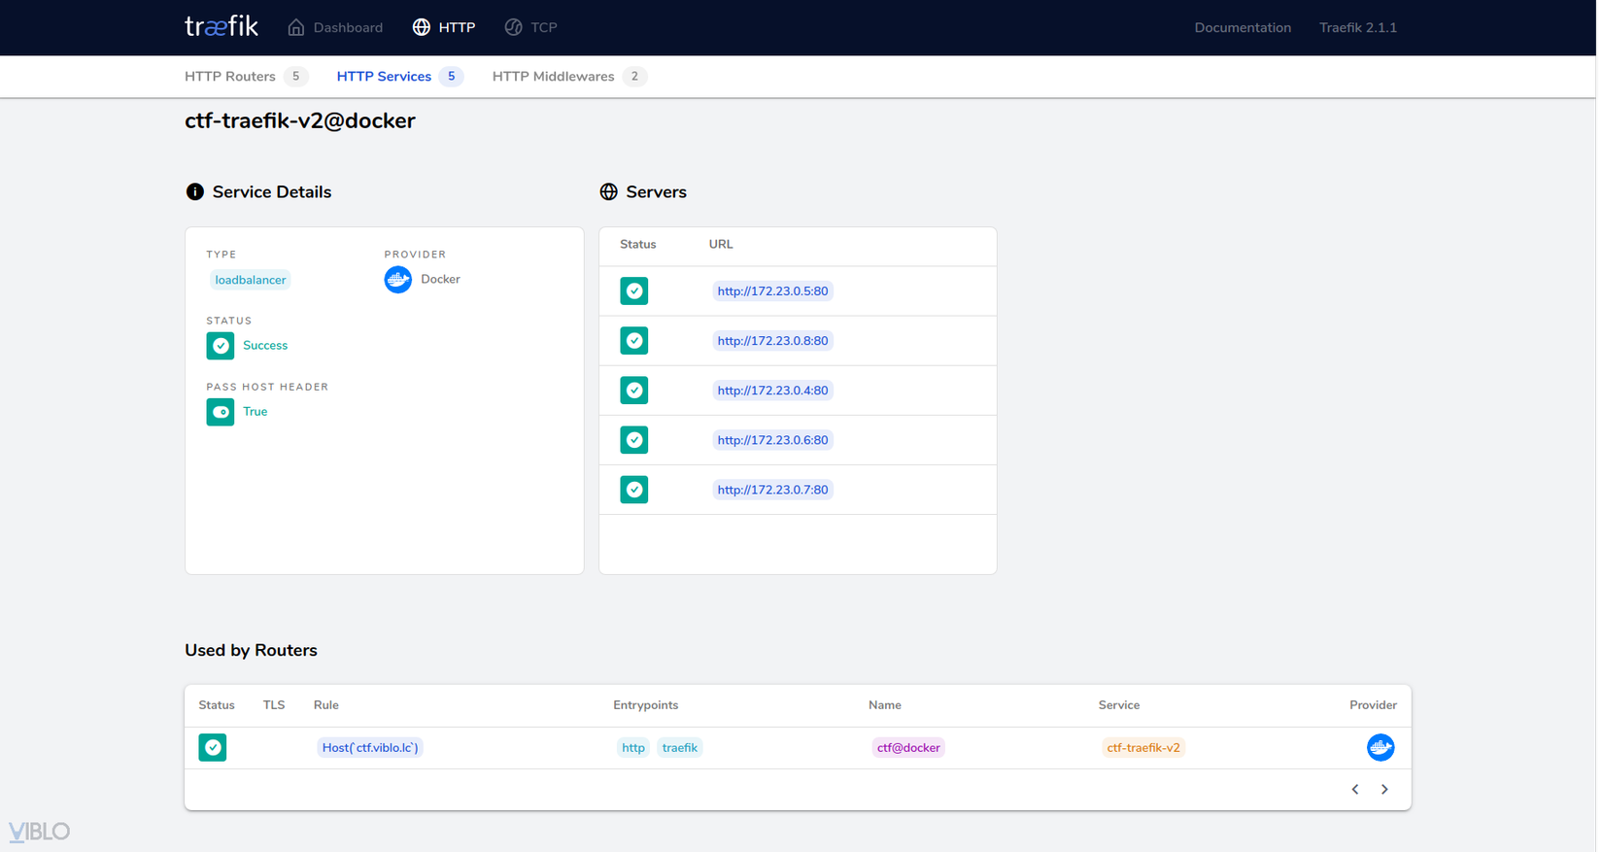The height and width of the screenshot is (852, 1603).
Task: Click the Docker provider icon in router row
Action: pos(1381,747)
